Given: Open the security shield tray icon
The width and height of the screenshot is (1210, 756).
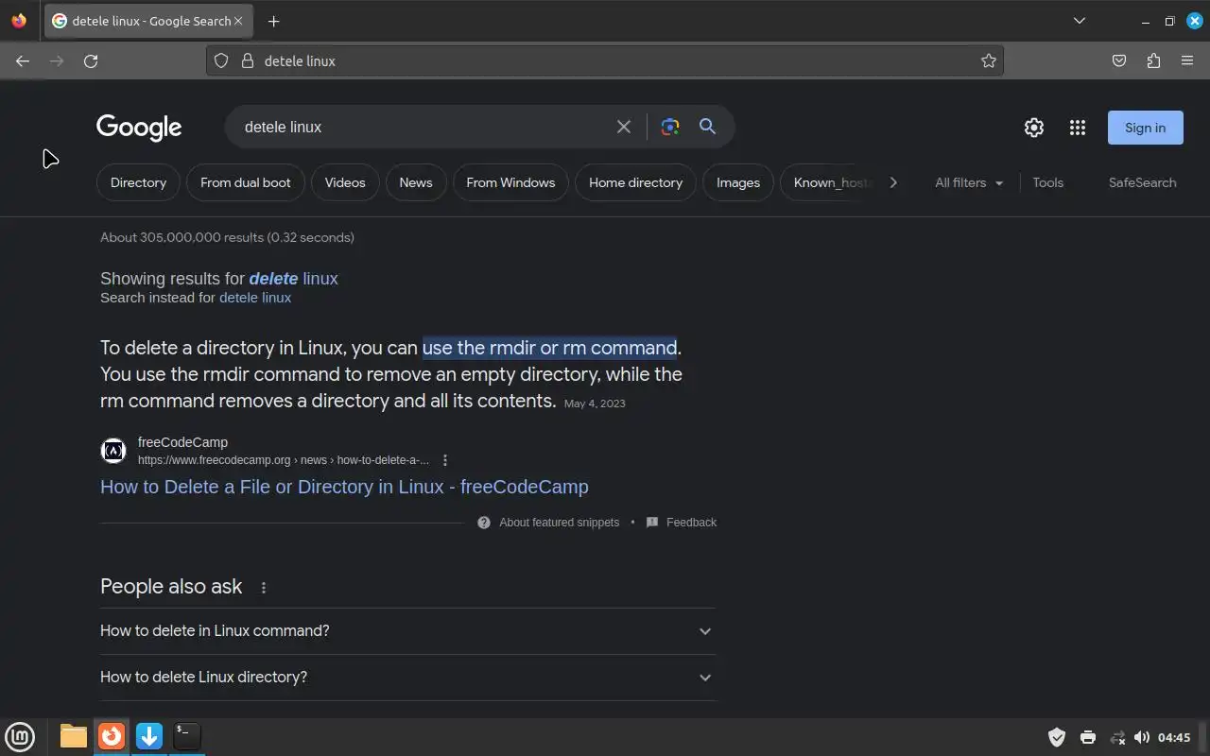Looking at the screenshot, I should 1057,737.
